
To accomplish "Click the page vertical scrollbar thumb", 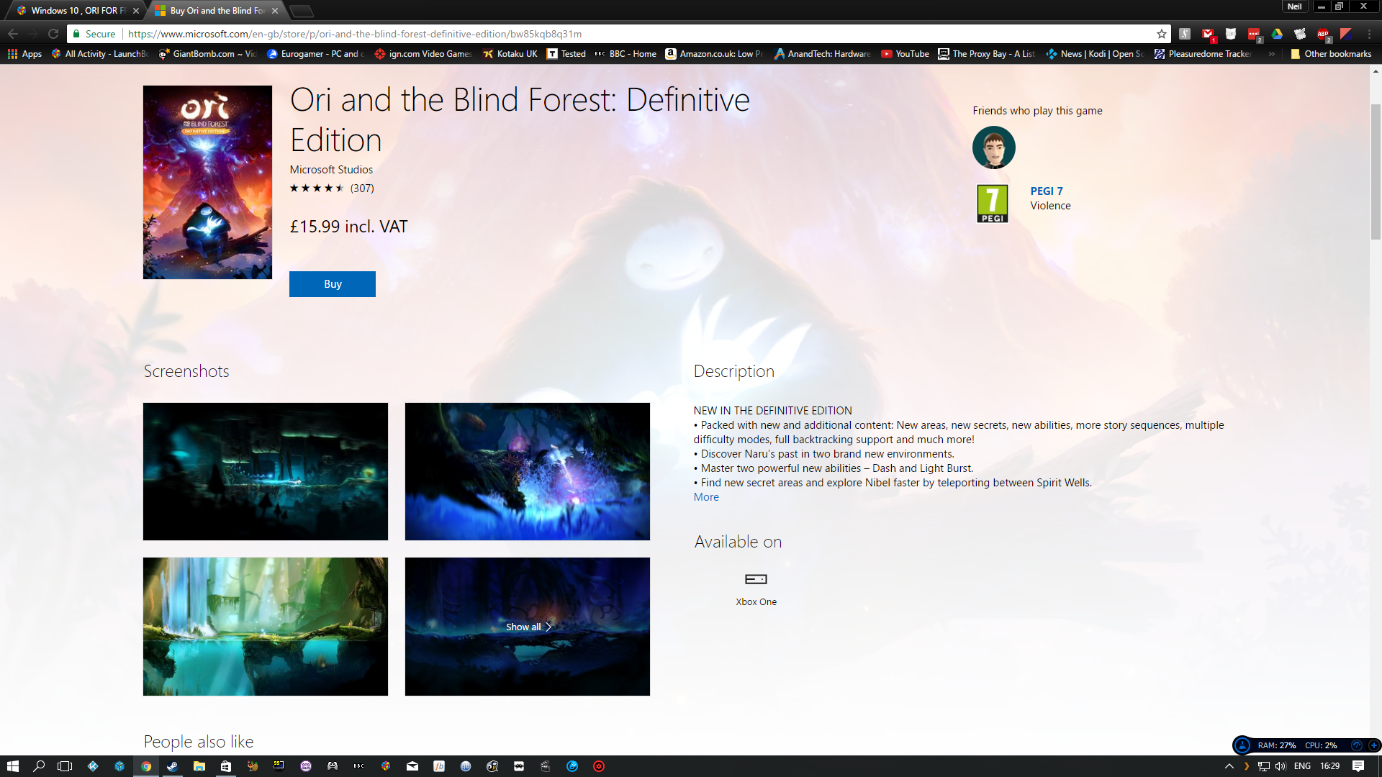I will [x=1376, y=171].
